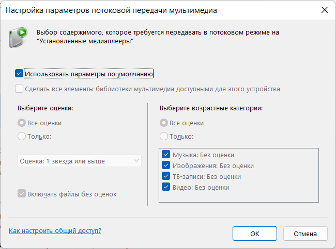Uncheck "Музыка: Без оценки" item
Viewport: 336px width, 249px height.
(166, 154)
